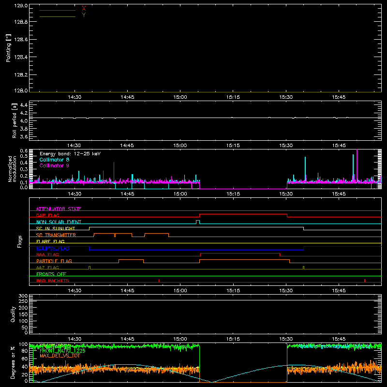Image resolution: width=387 pixels, height=387 pixels.
Task: Click the 4.2 roll period tick
Action: 24,113
